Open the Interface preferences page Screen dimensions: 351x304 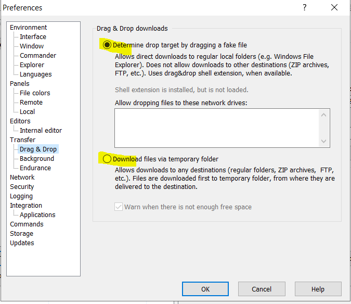tap(33, 37)
